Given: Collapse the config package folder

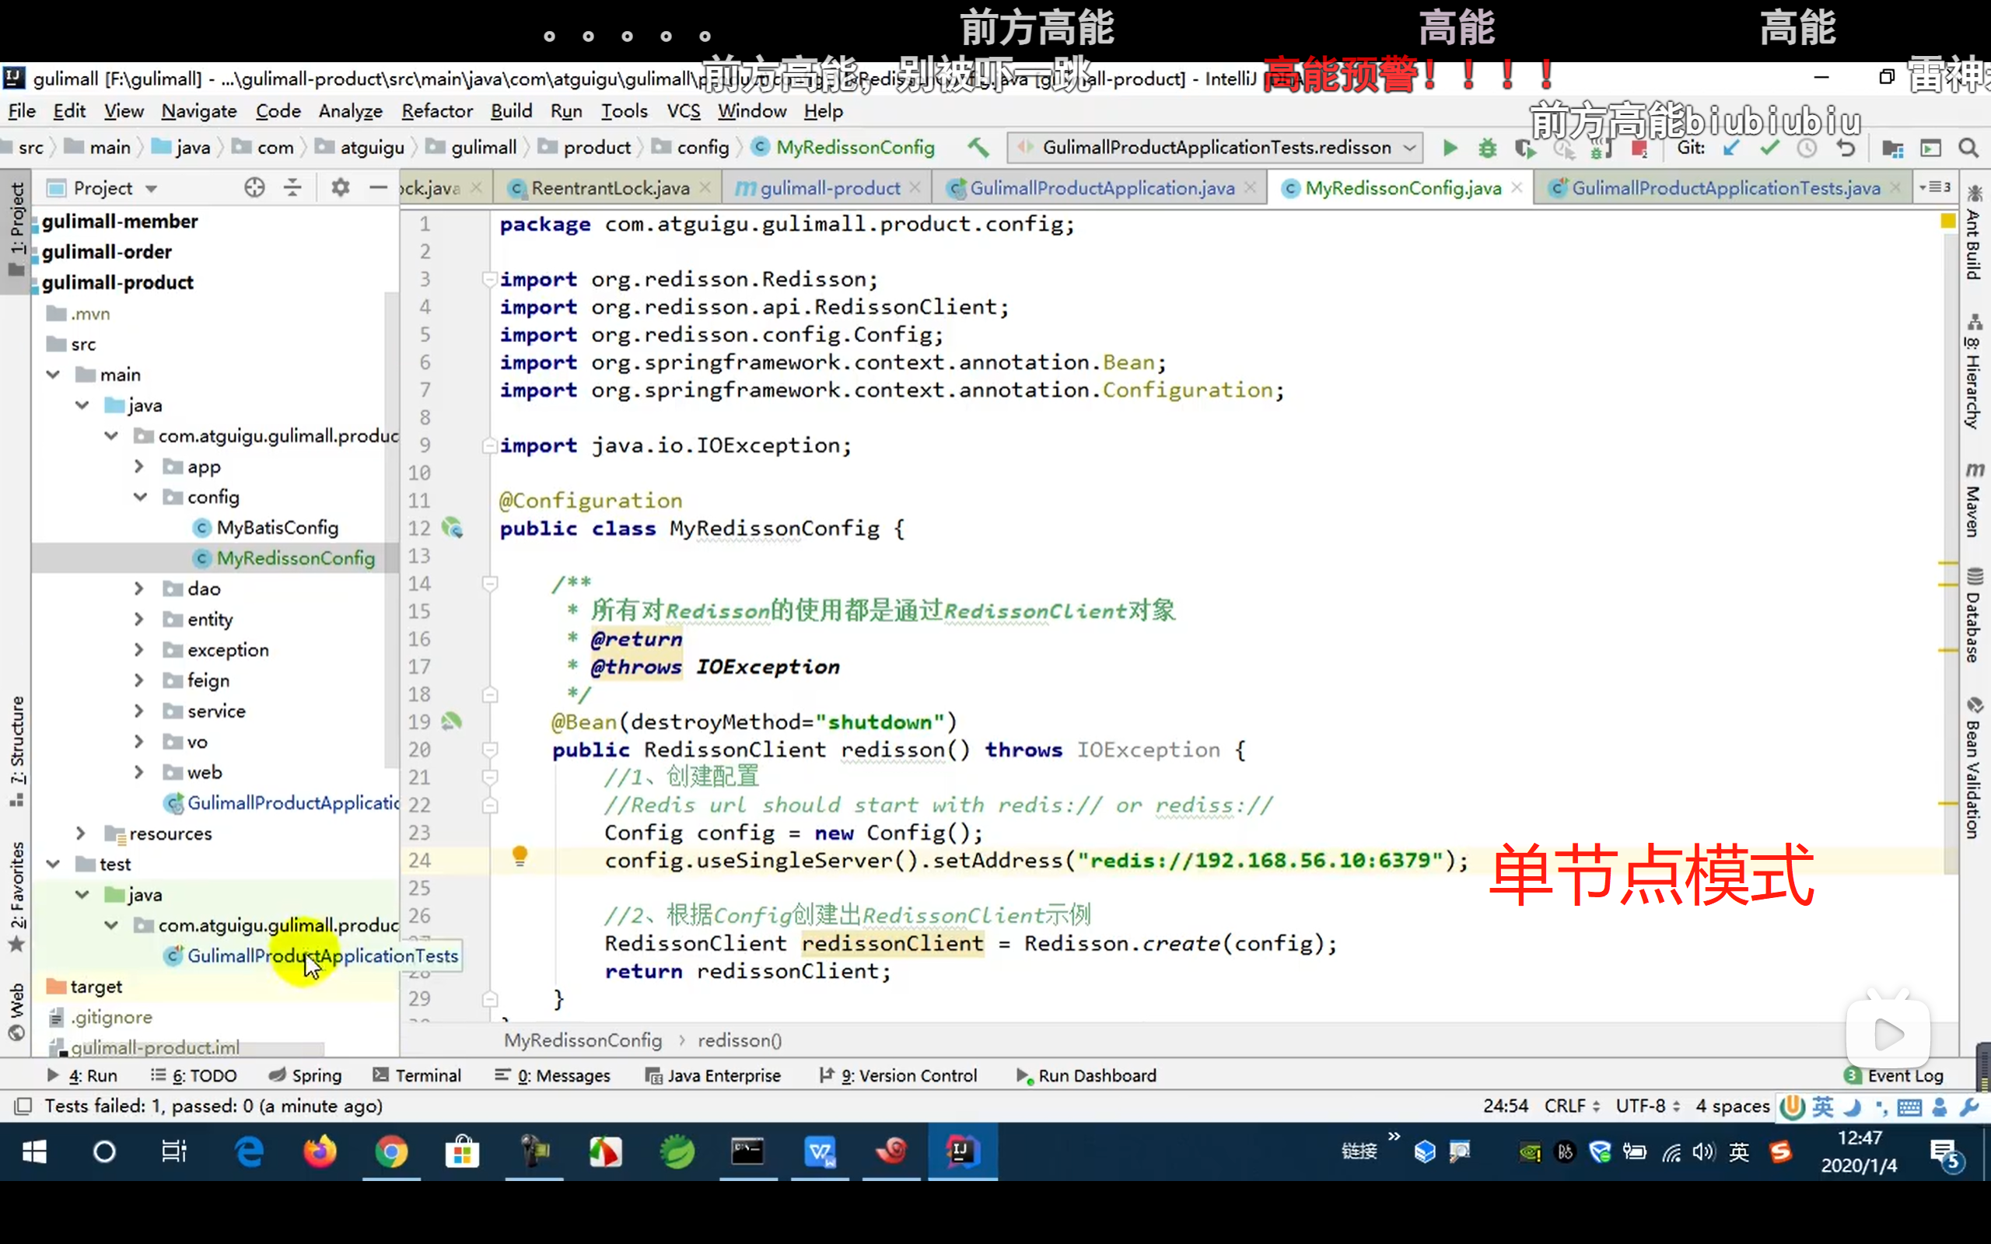Looking at the screenshot, I should [x=140, y=497].
